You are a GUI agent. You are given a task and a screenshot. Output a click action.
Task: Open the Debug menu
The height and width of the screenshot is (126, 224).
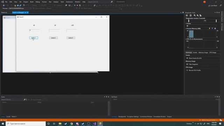click(x=38, y=2)
